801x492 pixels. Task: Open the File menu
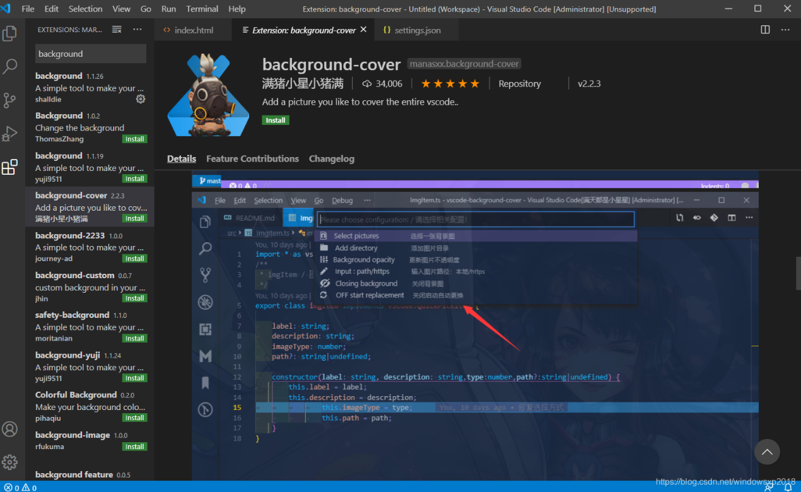click(28, 9)
